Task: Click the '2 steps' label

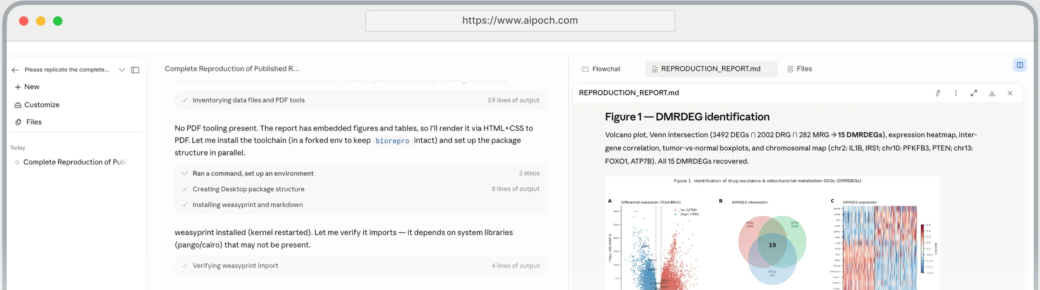Action: [x=529, y=173]
